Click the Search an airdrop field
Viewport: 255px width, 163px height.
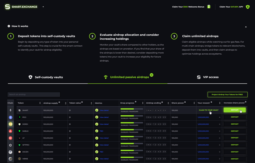click(34, 95)
